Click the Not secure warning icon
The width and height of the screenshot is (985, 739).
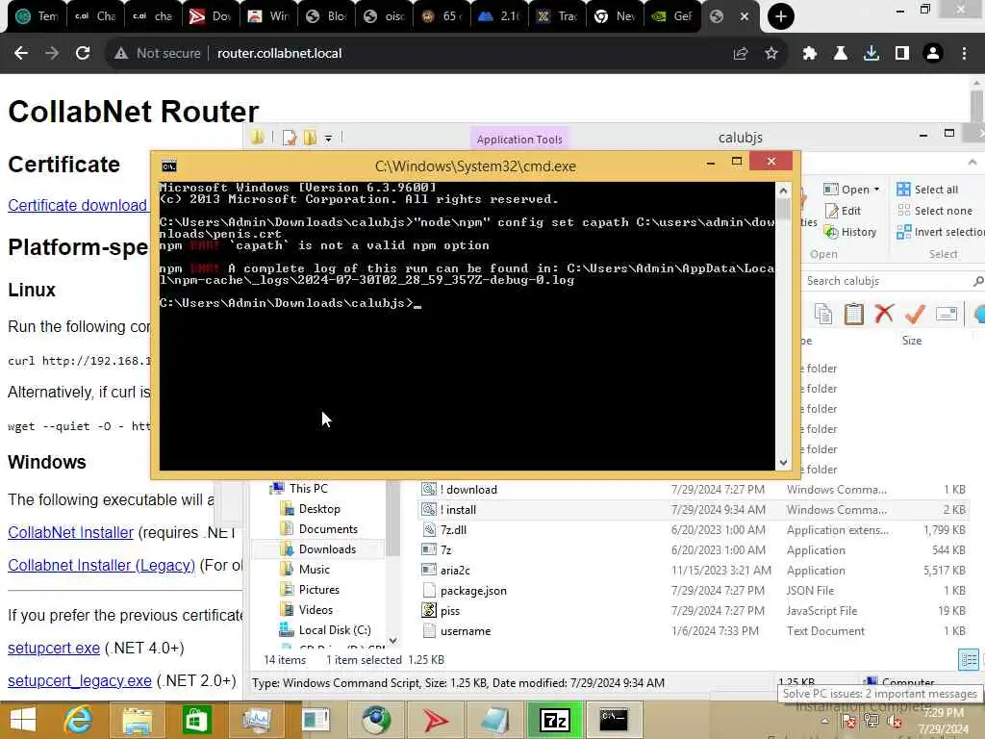coord(121,54)
